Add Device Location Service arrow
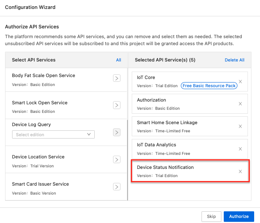Screen dimensions: 260x223 coord(117,160)
